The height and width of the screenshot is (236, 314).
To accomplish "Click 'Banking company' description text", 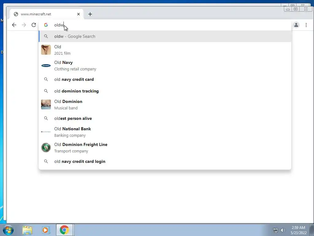I will coord(70,136).
